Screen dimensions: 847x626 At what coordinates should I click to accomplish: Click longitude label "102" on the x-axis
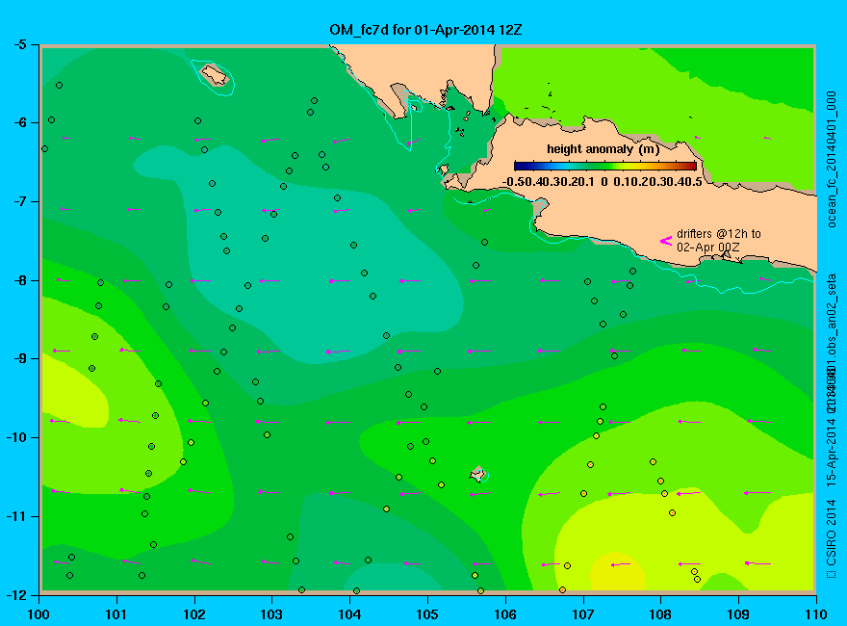193,614
